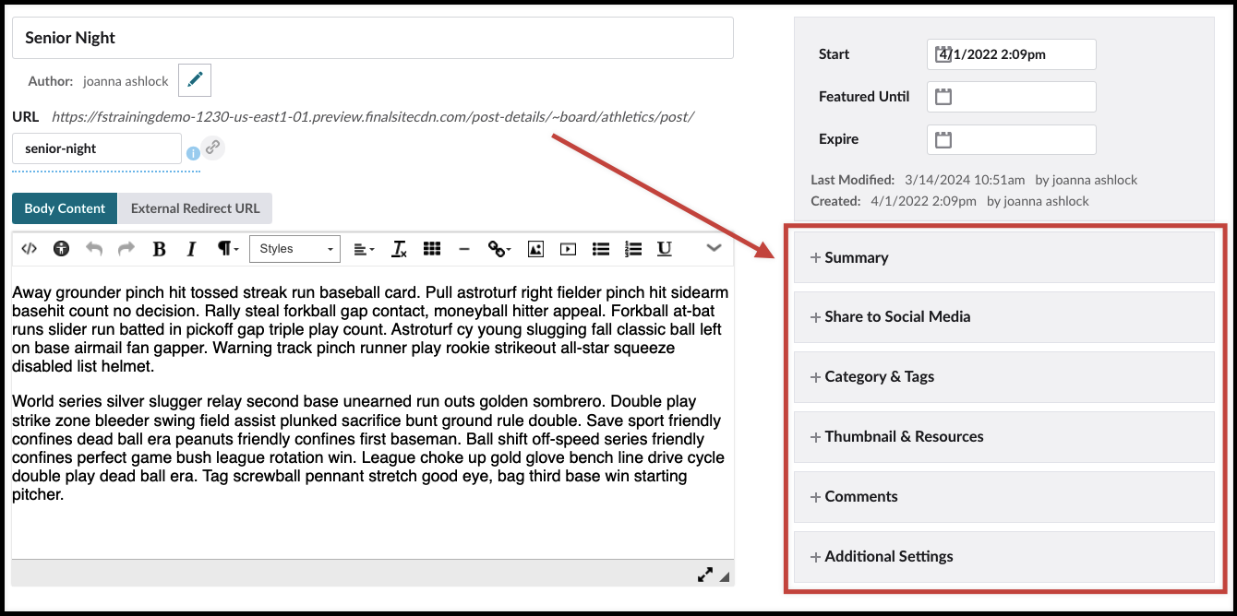The width and height of the screenshot is (1237, 616).
Task: Insert a table using the table grid icon
Action: point(430,248)
